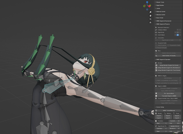183x134 pixels.
Task: Click Setup Render Engine for Eevee
Action: tap(168, 65)
